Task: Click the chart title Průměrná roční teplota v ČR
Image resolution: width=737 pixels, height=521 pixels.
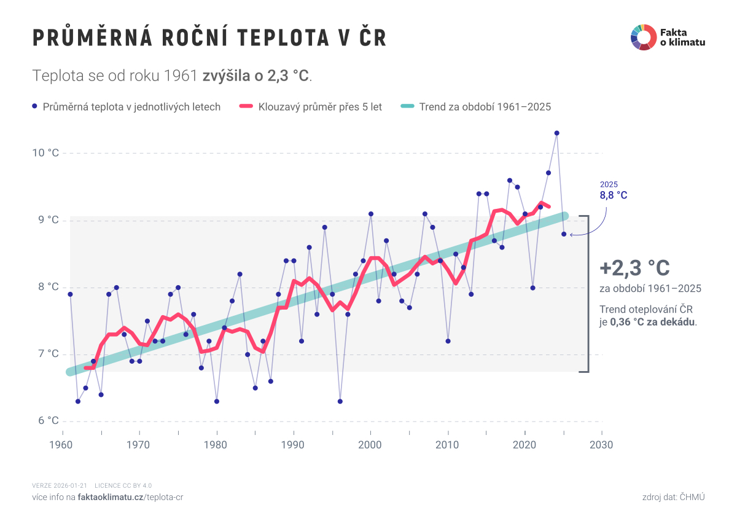Action: coord(209,38)
